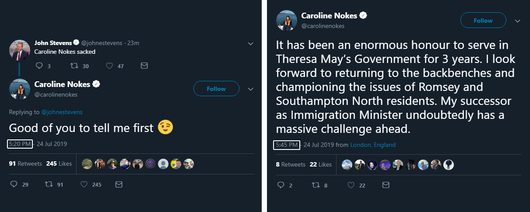
Task: Open John Stevens' profile picture
Action: pos(19,49)
